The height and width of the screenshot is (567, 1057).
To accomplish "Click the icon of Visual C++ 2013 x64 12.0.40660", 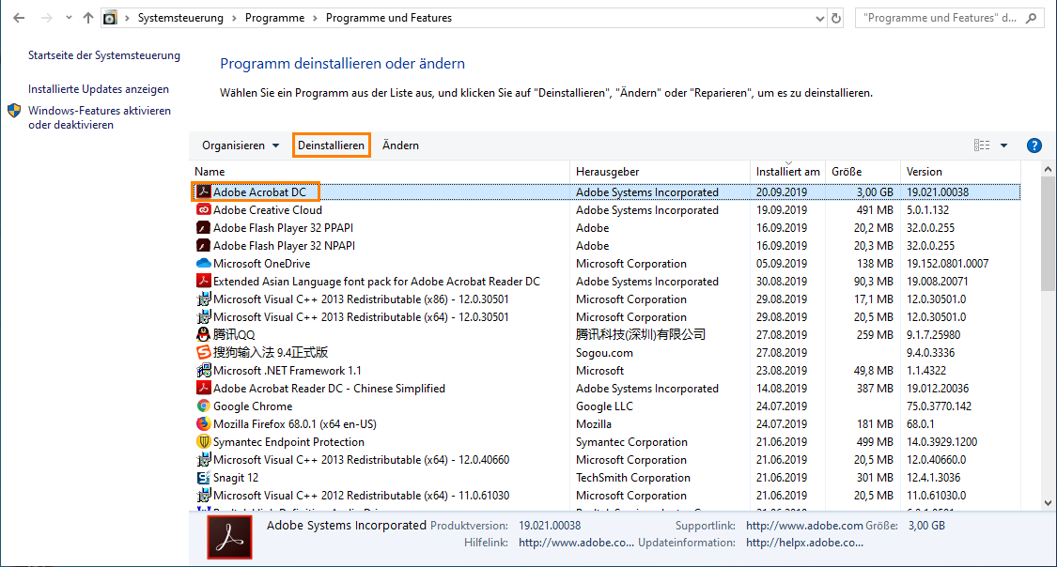I will (x=204, y=460).
